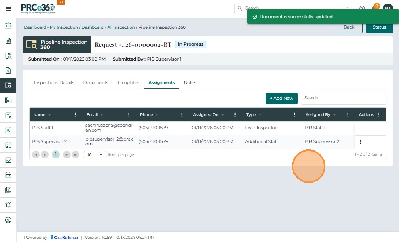
Task: Open the document page sidebar icon
Action: pyautogui.click(x=8, y=40)
